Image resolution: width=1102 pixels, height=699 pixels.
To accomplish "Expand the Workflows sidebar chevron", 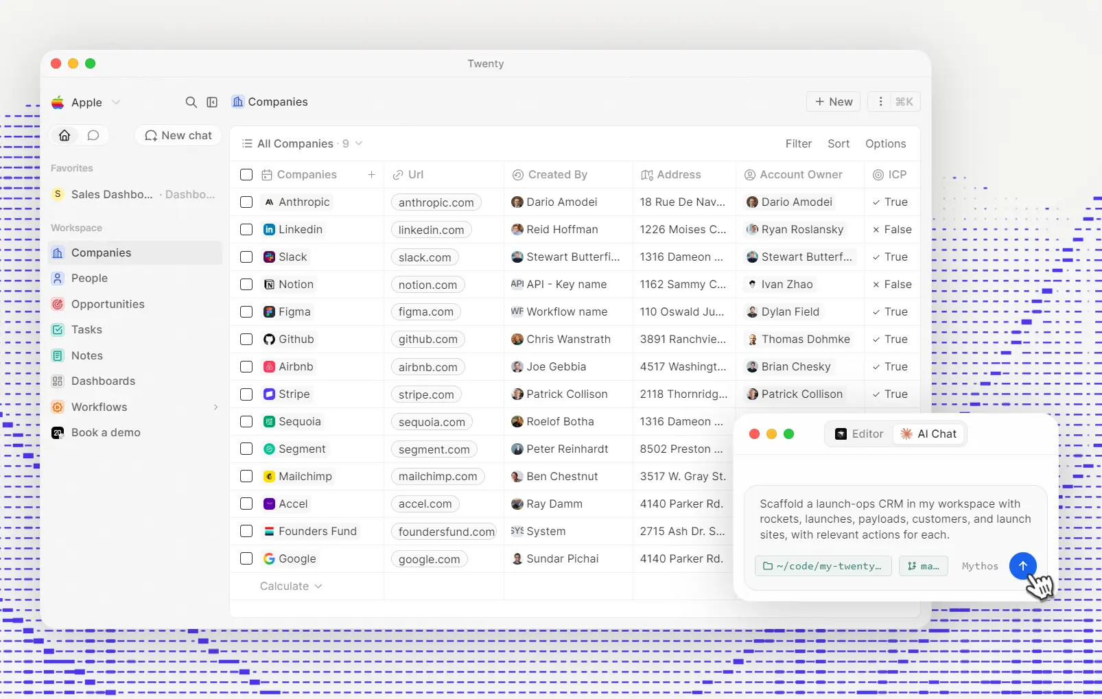I will (215, 407).
